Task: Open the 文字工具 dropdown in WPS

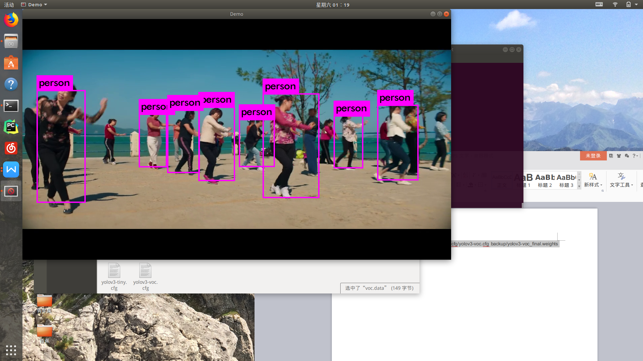Action: pos(622,180)
